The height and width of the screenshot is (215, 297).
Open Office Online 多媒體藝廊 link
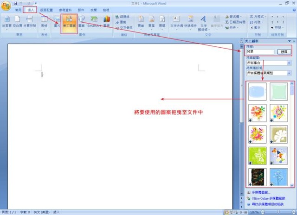[268, 198]
